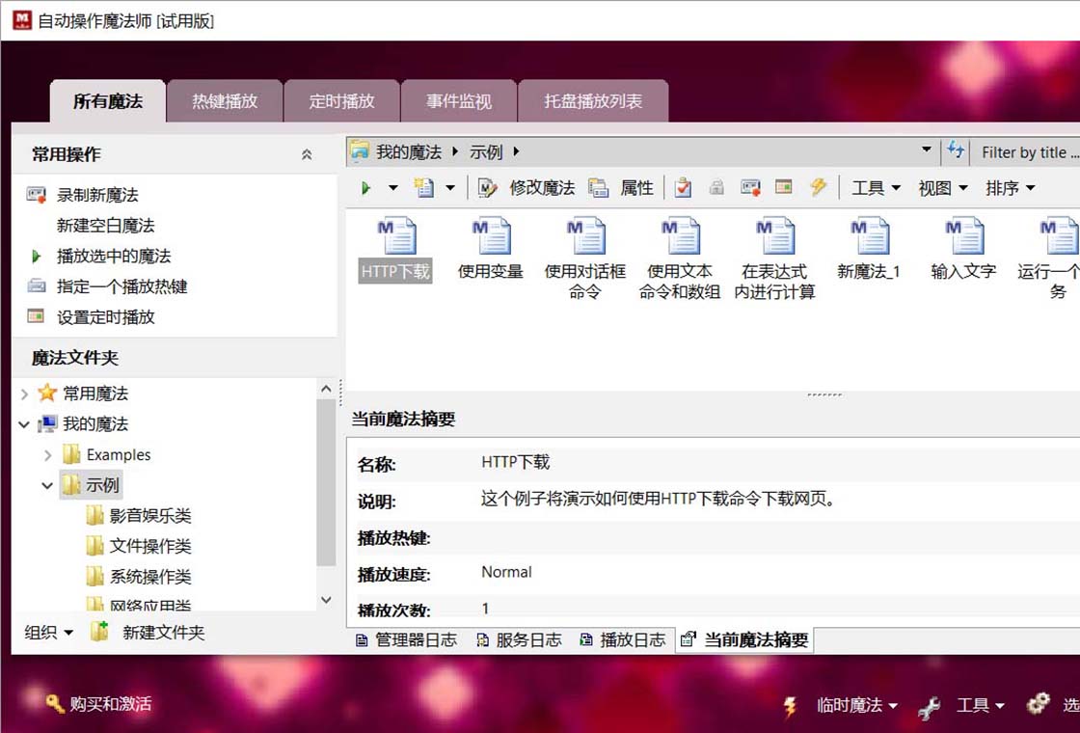
Task: Switch to the 事件监视 tab
Action: tap(459, 101)
